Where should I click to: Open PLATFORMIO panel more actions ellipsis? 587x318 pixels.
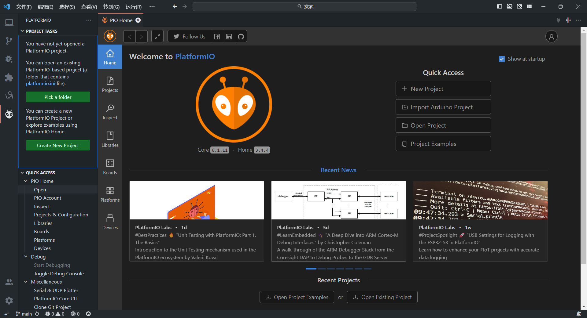89,20
